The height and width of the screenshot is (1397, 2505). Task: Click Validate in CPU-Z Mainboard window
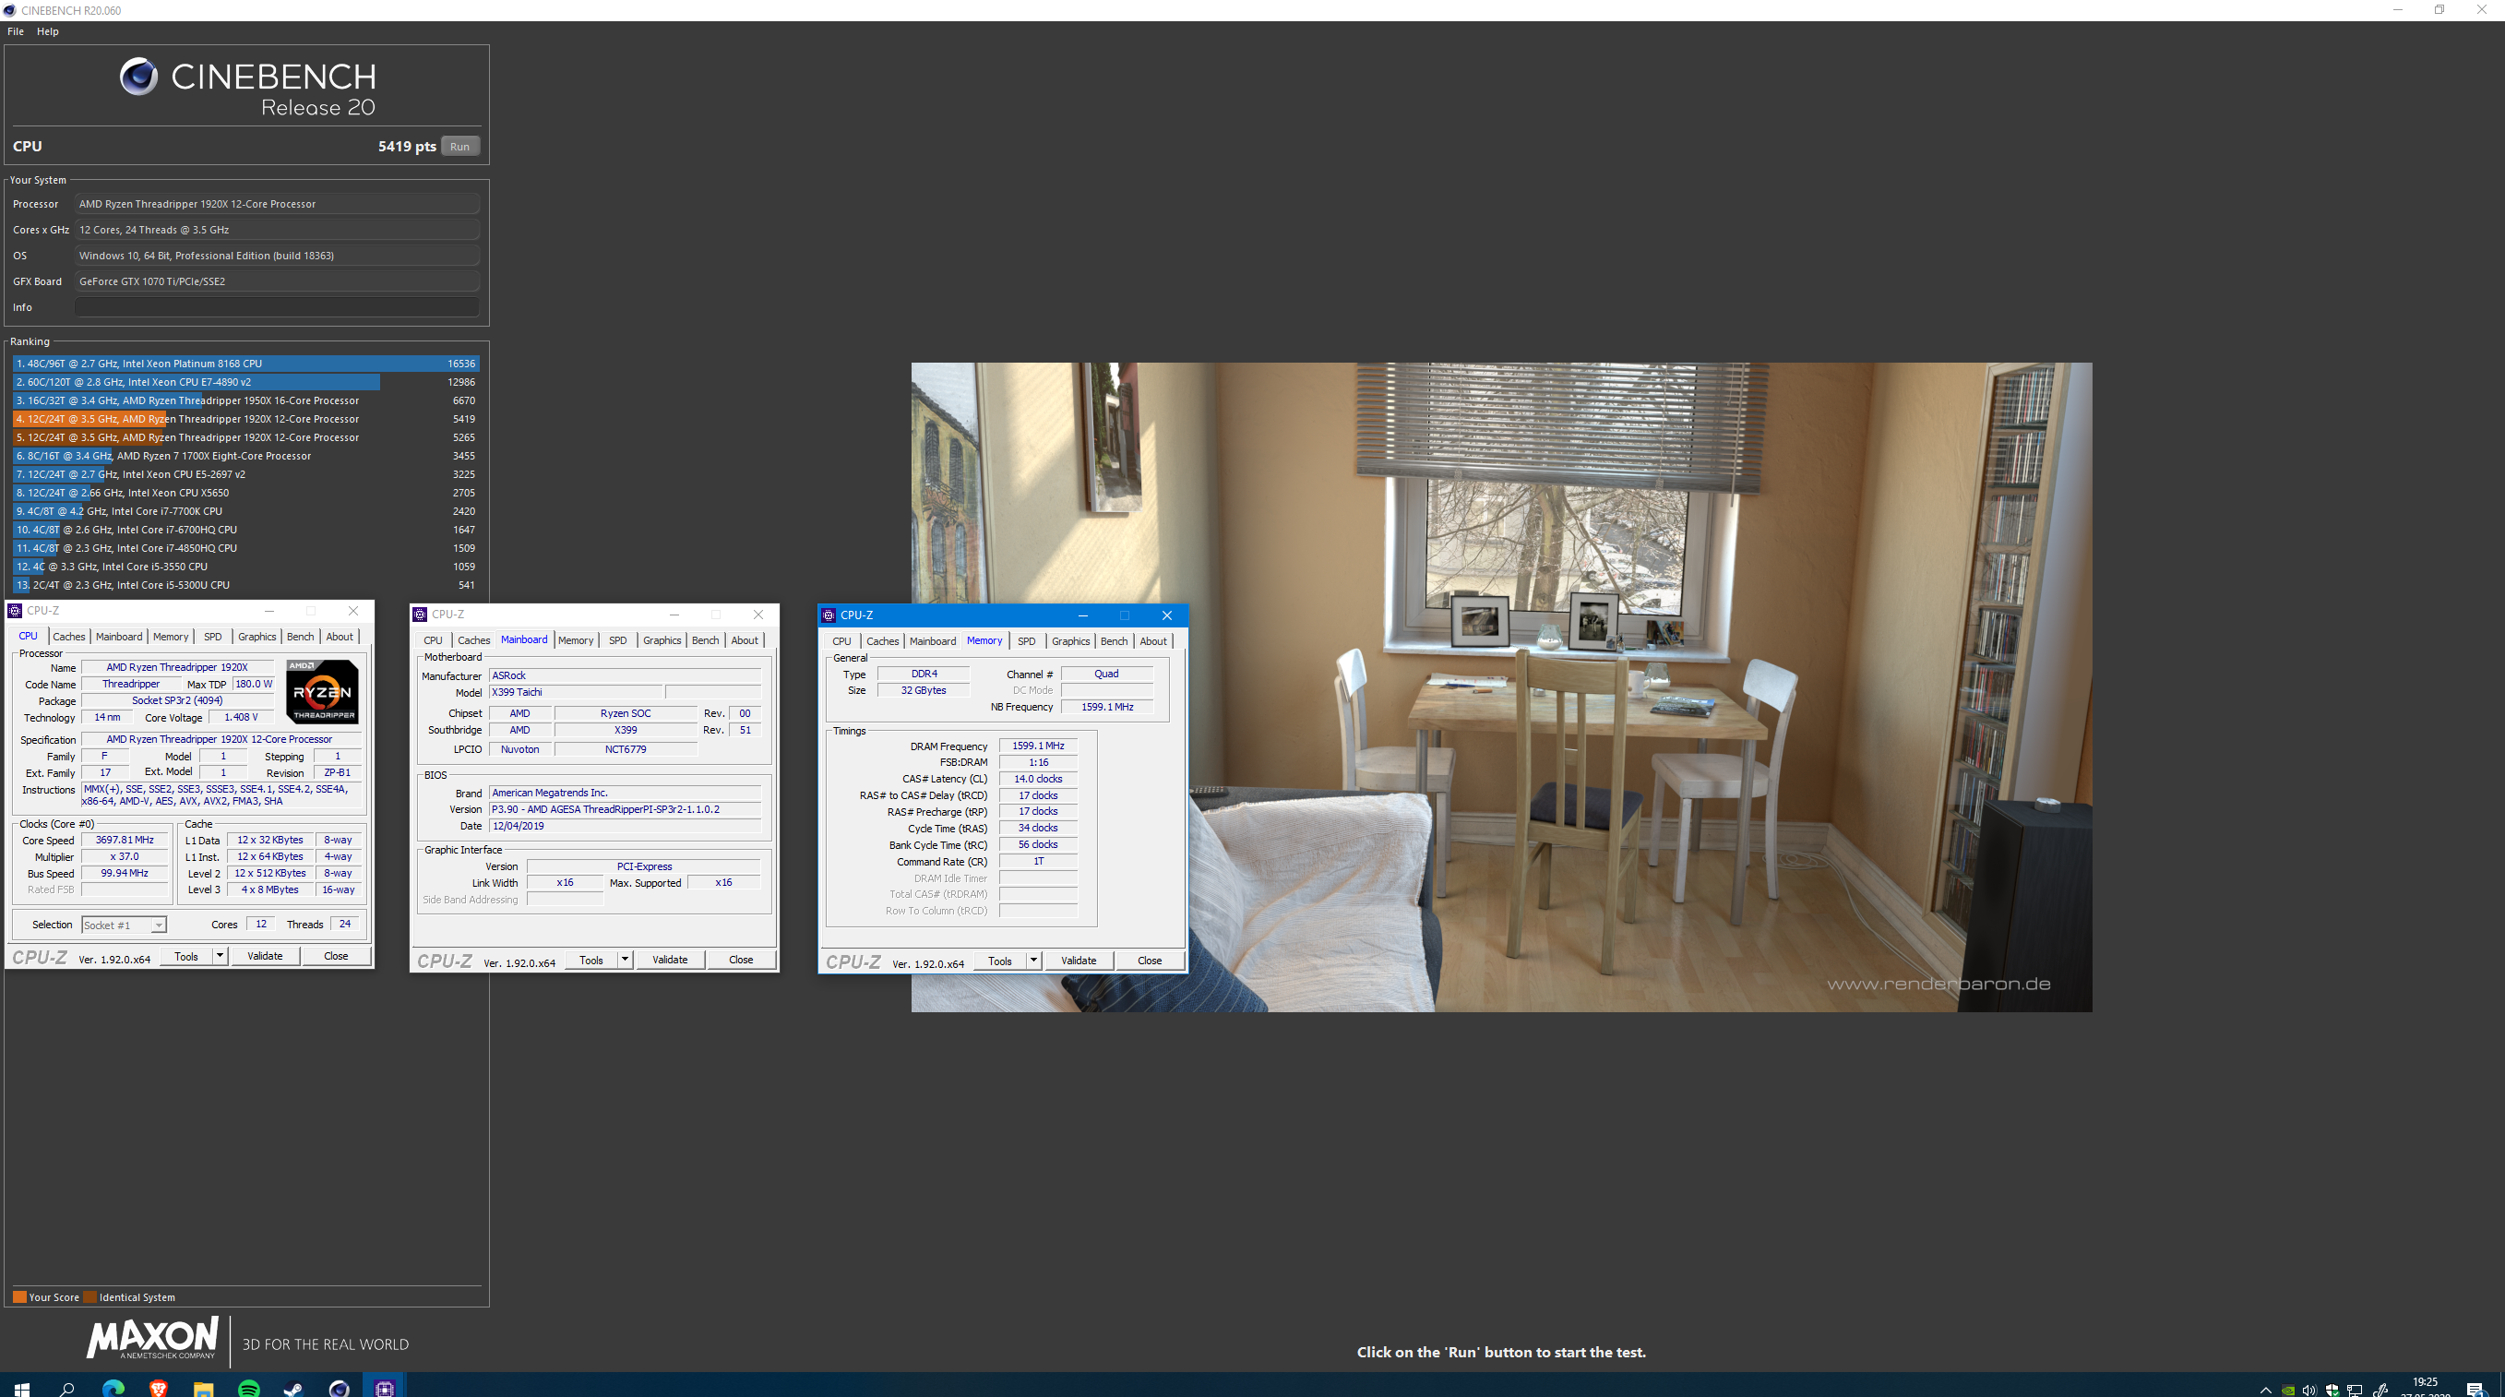669,961
